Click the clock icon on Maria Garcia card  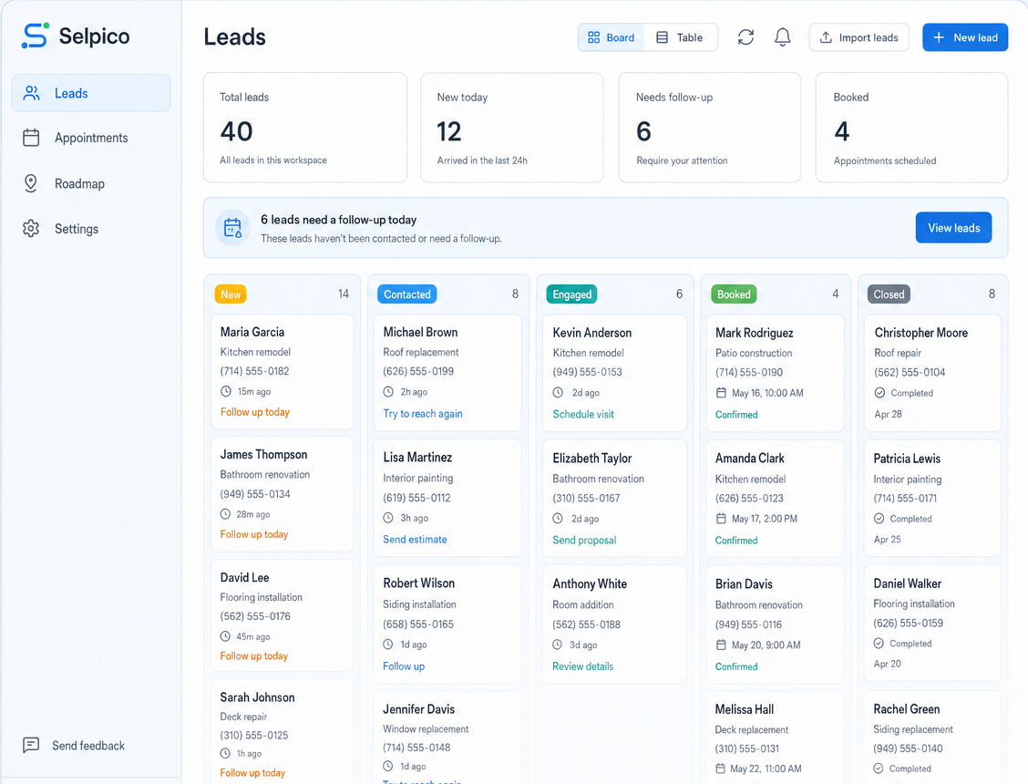(x=225, y=391)
